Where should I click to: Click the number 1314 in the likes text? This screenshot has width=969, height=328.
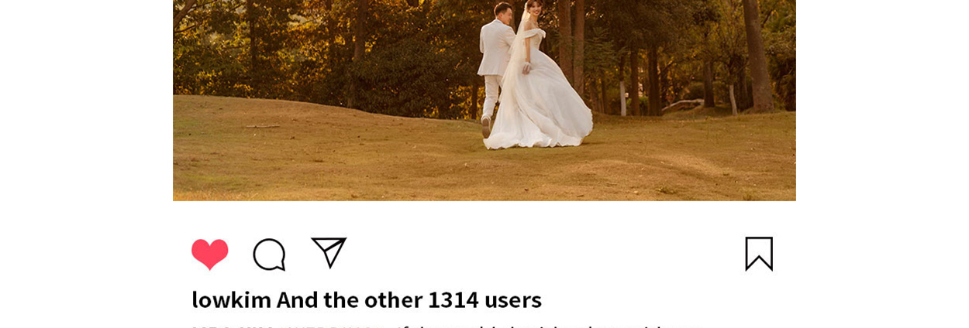[453, 299]
